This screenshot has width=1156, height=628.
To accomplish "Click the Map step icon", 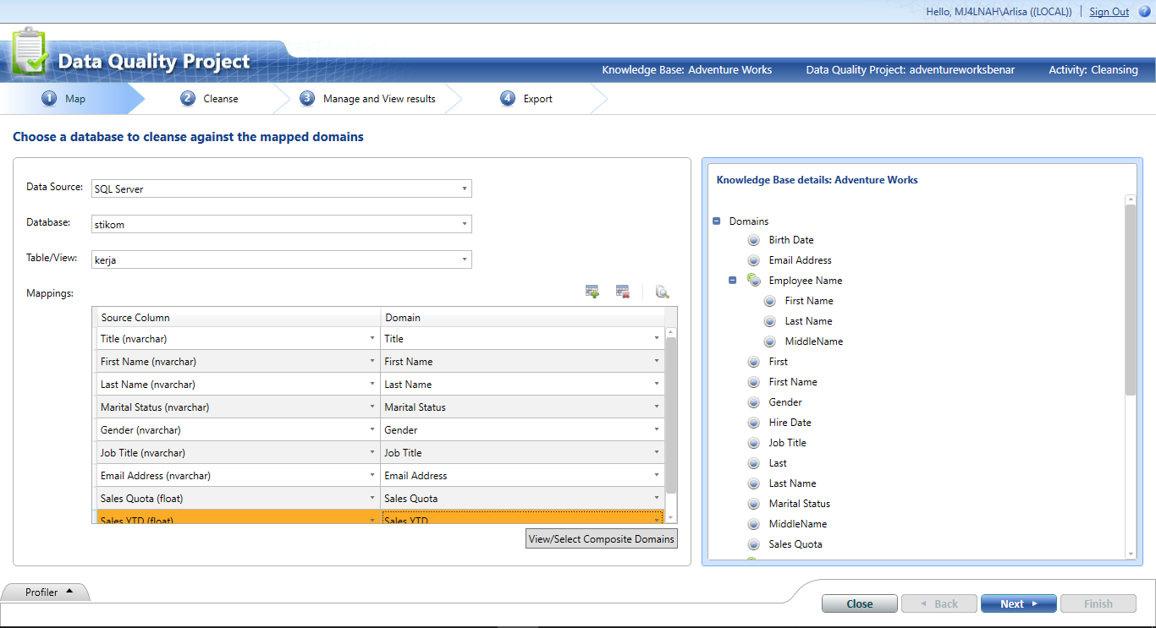I will point(49,98).
